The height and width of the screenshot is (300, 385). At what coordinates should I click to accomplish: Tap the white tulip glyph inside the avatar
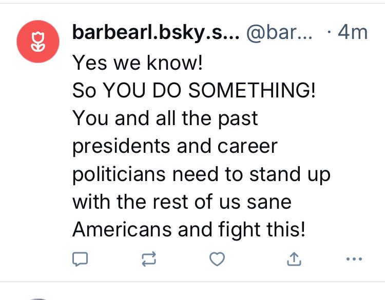point(38,42)
